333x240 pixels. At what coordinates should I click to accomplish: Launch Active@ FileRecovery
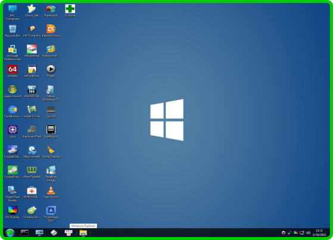[x=13, y=52]
